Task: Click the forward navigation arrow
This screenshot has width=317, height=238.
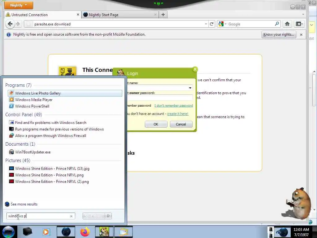Action: (18, 24)
